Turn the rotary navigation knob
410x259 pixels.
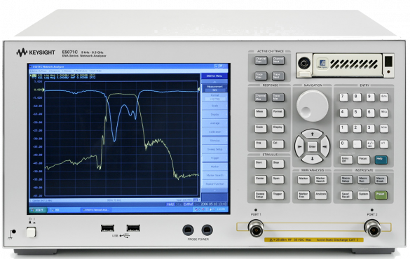point(312,106)
